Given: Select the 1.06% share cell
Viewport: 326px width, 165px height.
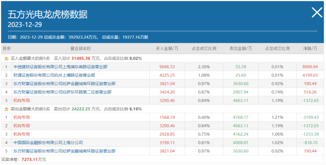Looking at the screenshot, I should (x=277, y=134).
